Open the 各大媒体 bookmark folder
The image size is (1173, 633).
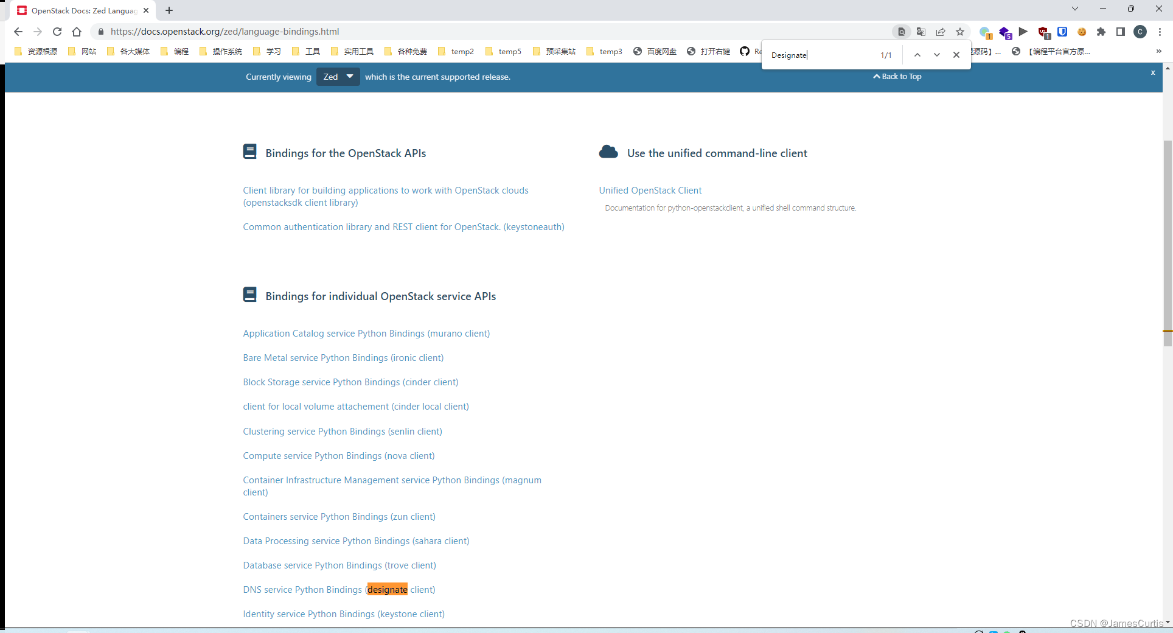[128, 51]
